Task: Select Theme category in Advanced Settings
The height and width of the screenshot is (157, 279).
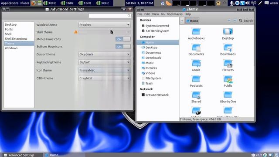Action: [19, 44]
